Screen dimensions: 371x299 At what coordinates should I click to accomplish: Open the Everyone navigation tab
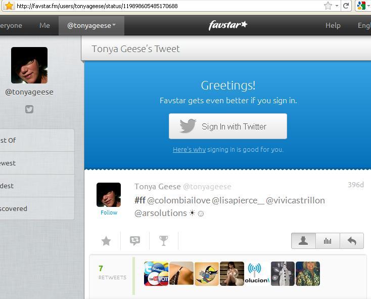coord(11,26)
